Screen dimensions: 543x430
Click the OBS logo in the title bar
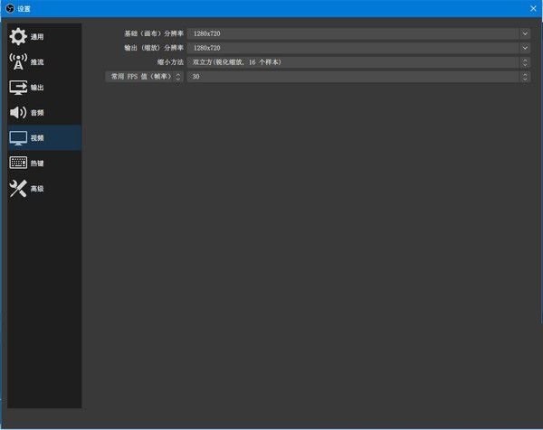click(x=9, y=8)
